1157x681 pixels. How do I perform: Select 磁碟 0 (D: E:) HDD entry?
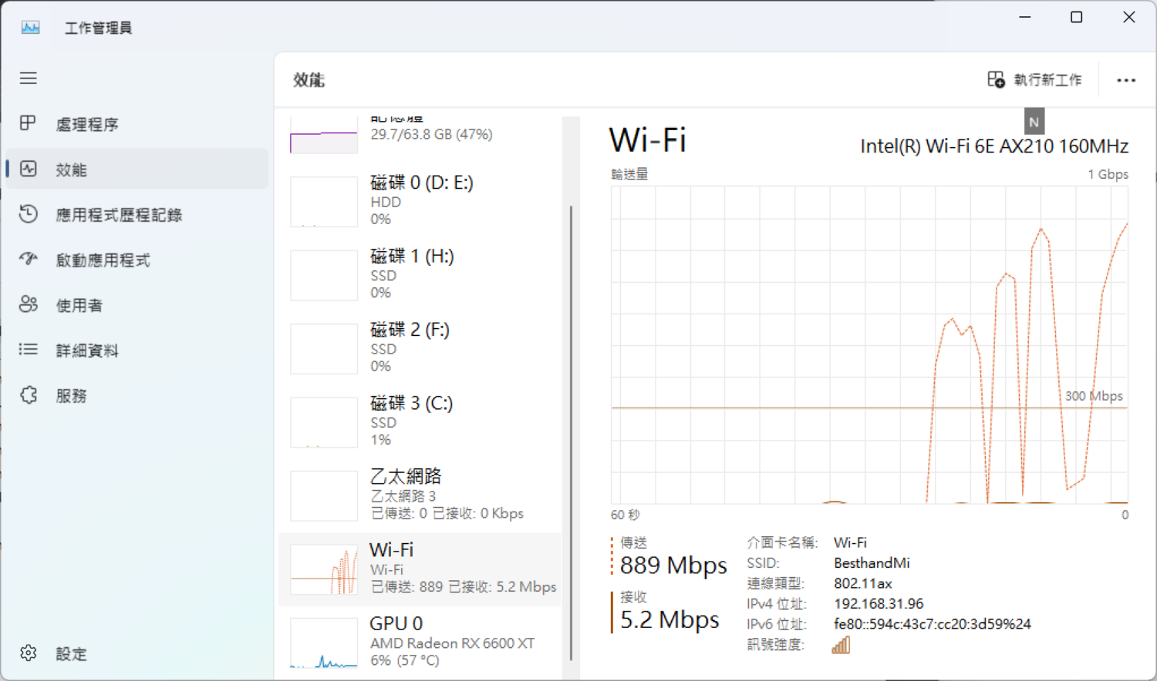pyautogui.click(x=420, y=201)
